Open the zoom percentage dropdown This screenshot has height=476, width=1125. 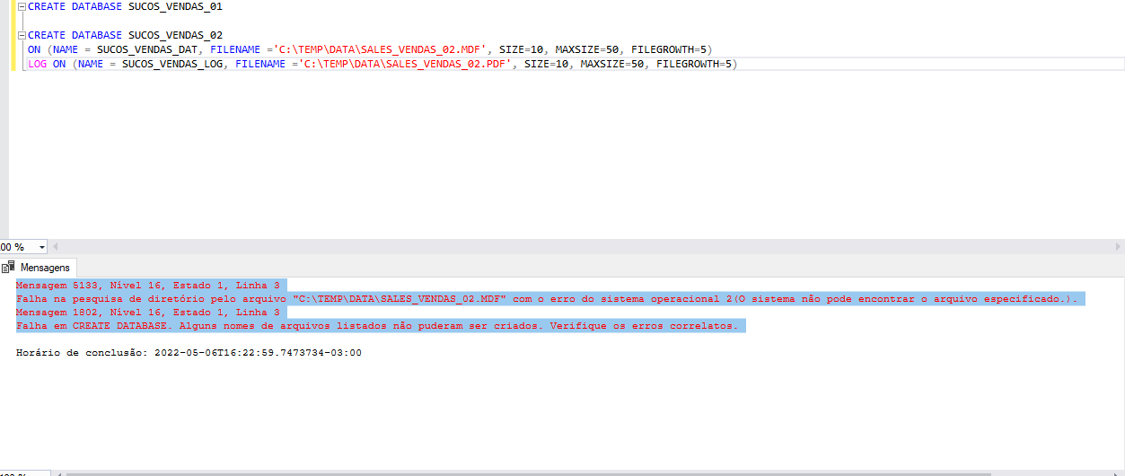click(x=42, y=247)
